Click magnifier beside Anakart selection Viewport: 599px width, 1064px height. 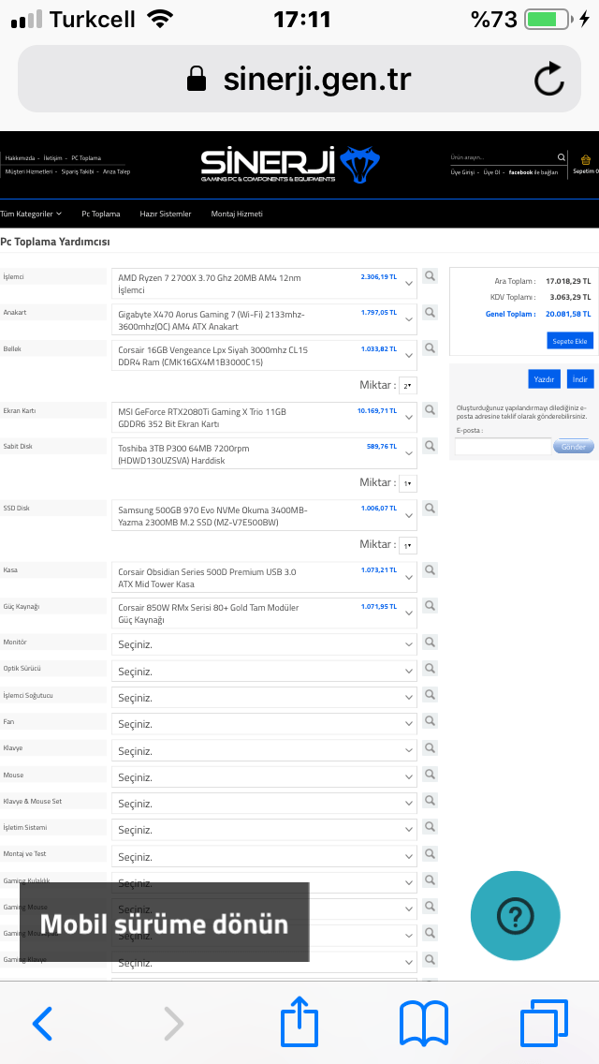[x=430, y=312]
